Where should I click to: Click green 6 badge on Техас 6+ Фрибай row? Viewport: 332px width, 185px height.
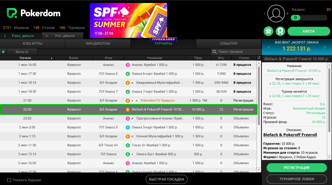tap(128, 145)
